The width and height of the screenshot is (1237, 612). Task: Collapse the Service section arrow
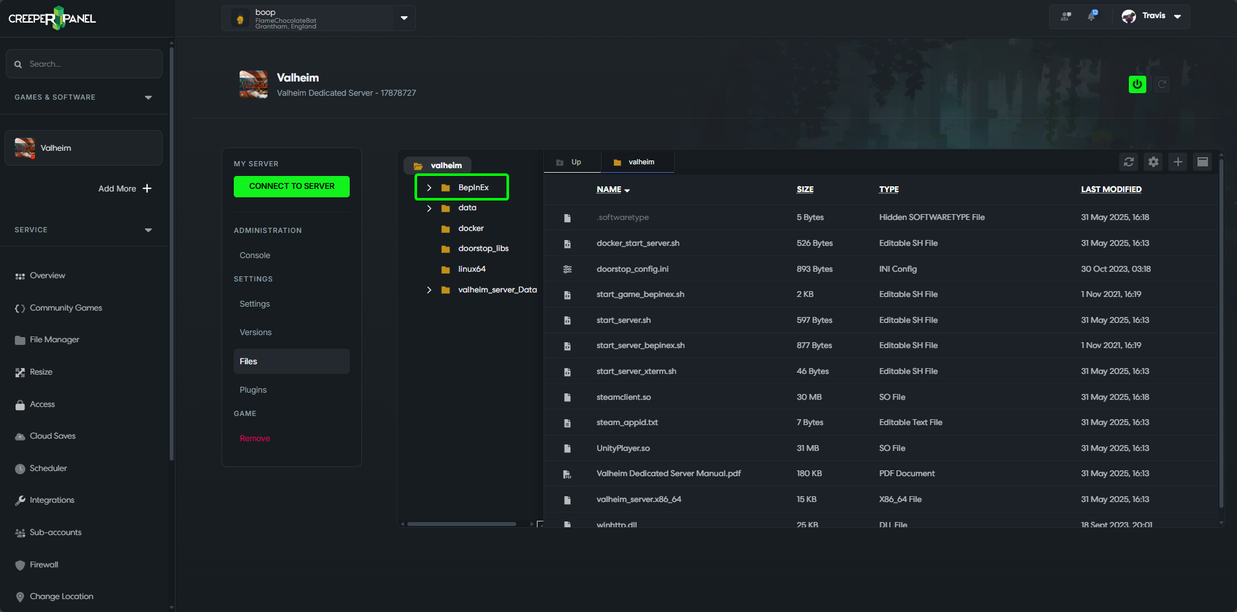(x=148, y=230)
